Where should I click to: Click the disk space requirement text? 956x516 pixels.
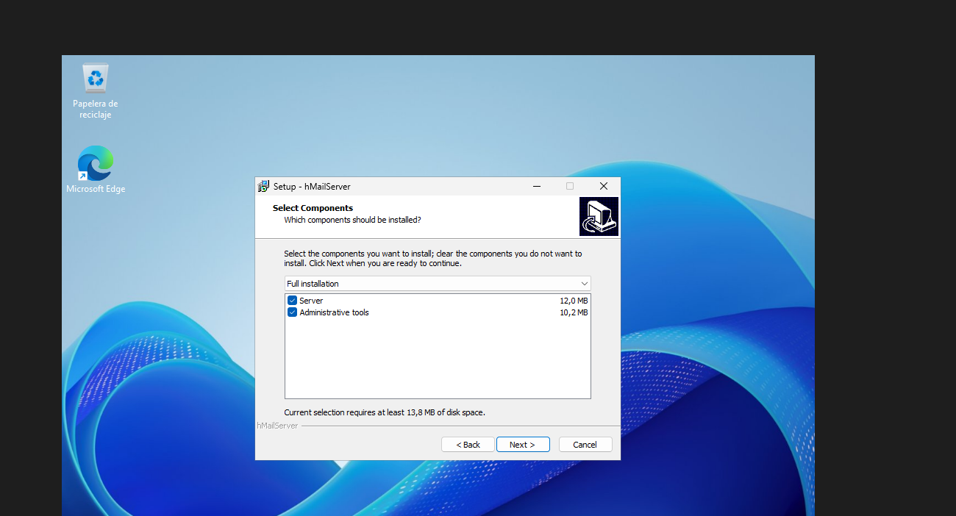click(385, 412)
